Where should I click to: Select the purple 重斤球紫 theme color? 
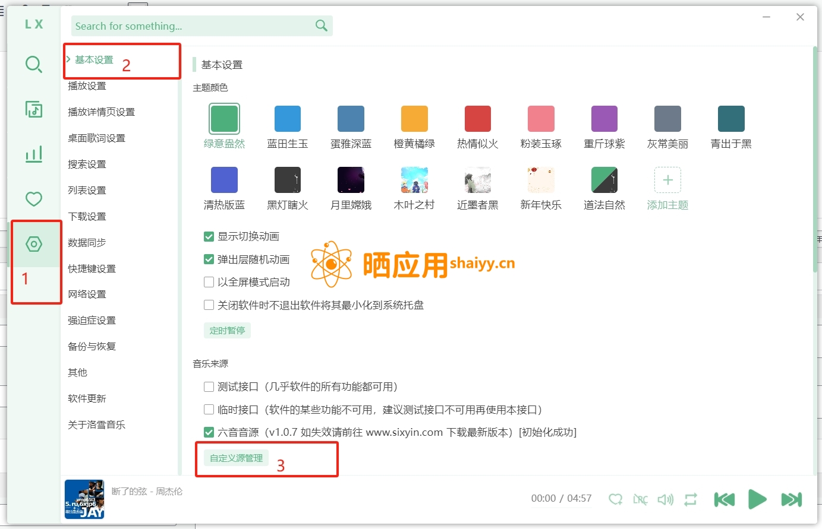click(604, 119)
